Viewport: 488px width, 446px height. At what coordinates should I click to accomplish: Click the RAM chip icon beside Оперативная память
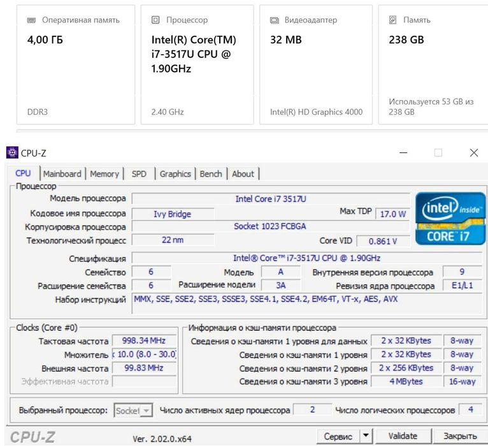pyautogui.click(x=31, y=20)
